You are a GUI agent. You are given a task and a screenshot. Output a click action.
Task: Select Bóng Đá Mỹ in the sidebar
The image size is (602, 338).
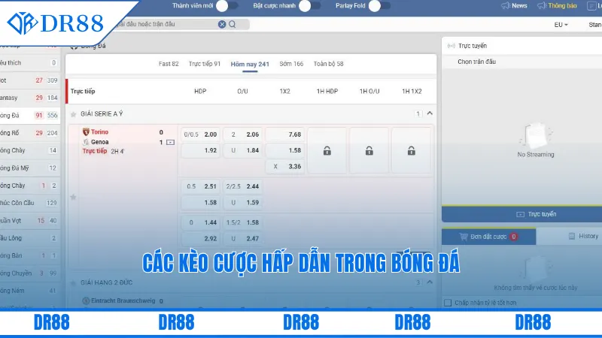[x=29, y=167]
